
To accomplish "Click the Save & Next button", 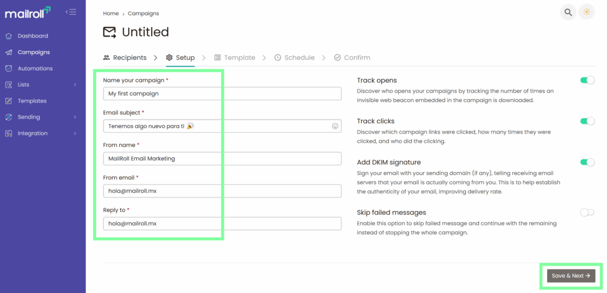I will 570,276.
